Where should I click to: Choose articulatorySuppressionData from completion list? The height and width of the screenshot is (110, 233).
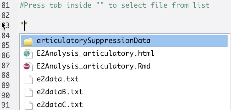(x=124, y=41)
